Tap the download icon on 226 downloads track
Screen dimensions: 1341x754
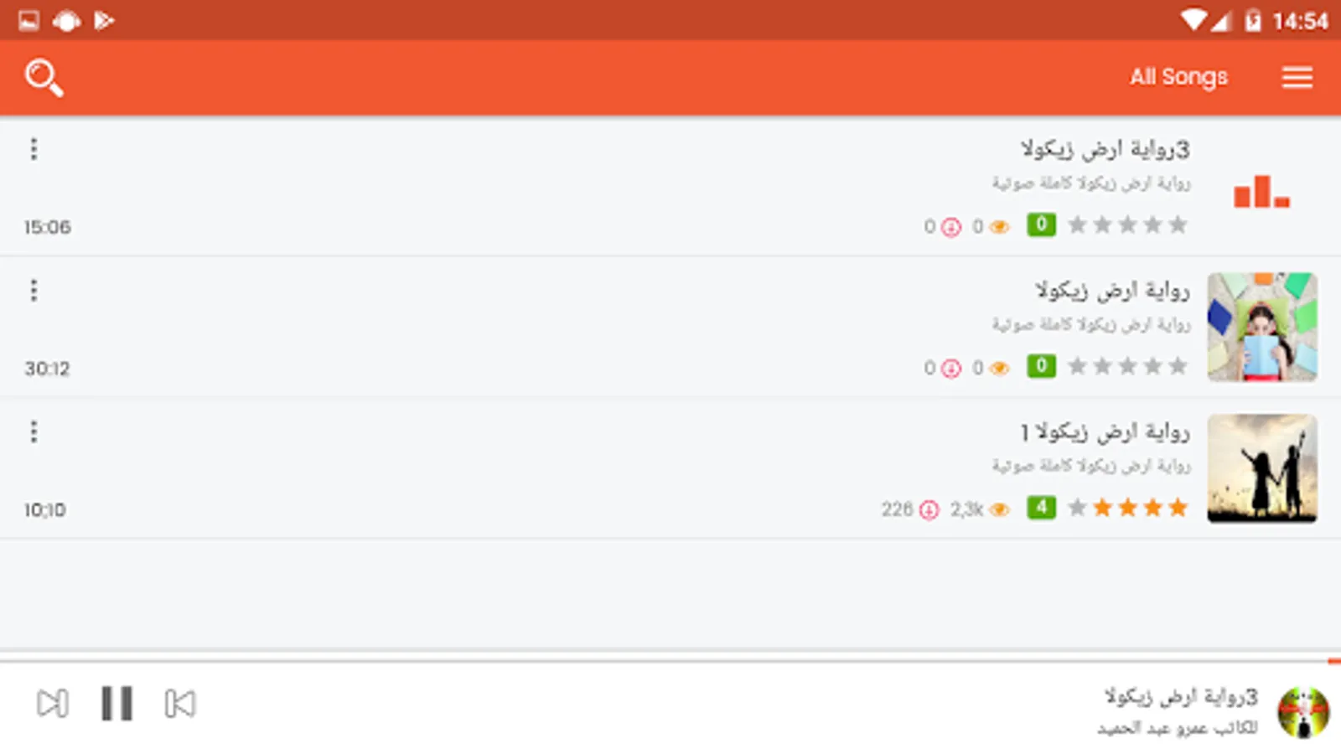[929, 509]
